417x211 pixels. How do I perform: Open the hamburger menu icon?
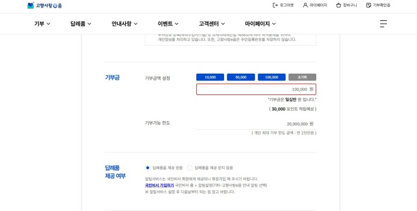[383, 24]
